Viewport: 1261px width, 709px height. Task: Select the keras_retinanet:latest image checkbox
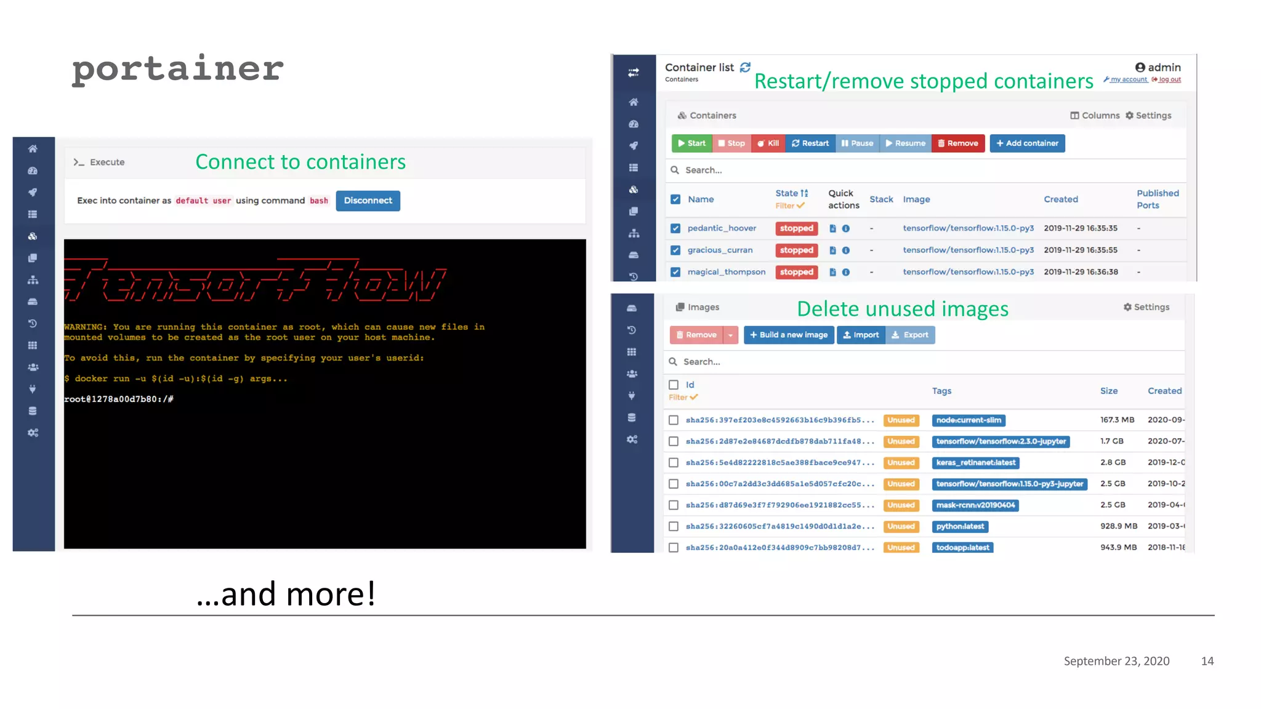pyautogui.click(x=674, y=463)
